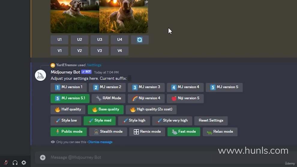Select MJ version 5
The width and height of the screenshot is (297, 167).
[224, 87]
